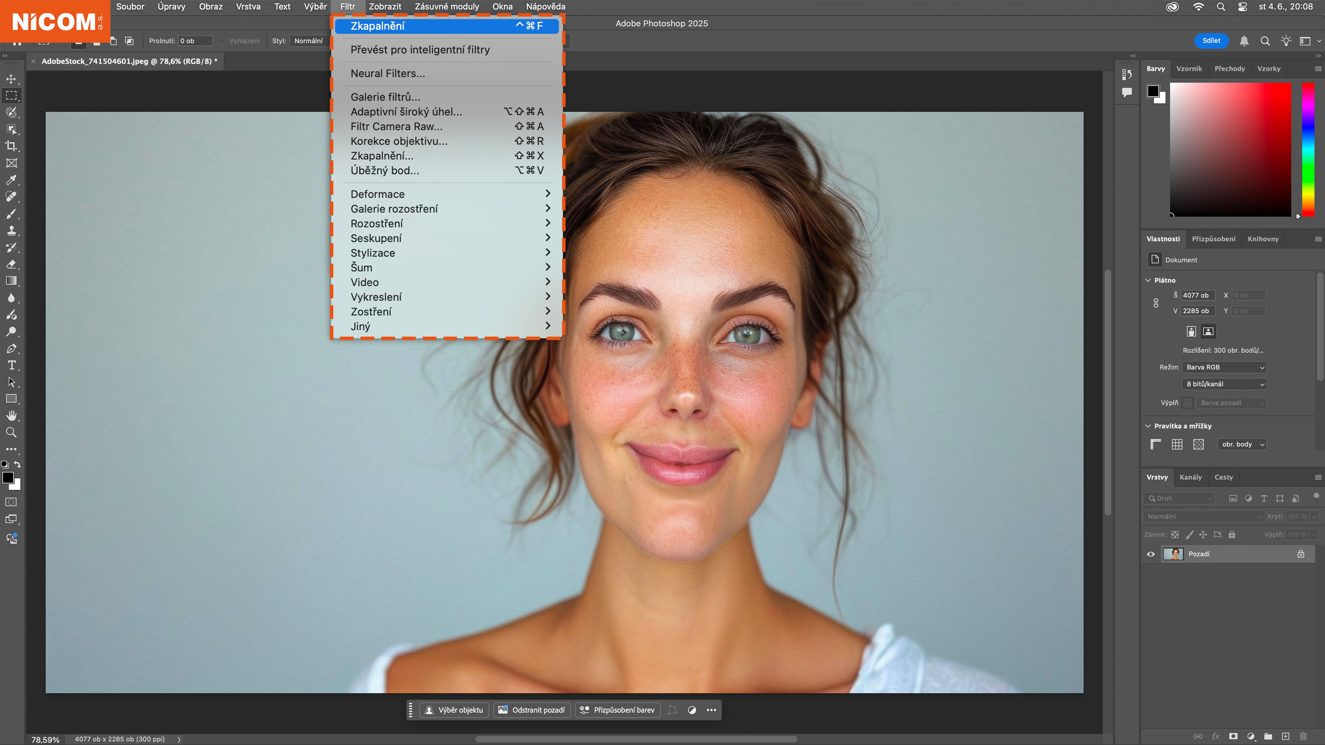Select the Frame tool
This screenshot has width=1325, height=745.
coord(11,163)
